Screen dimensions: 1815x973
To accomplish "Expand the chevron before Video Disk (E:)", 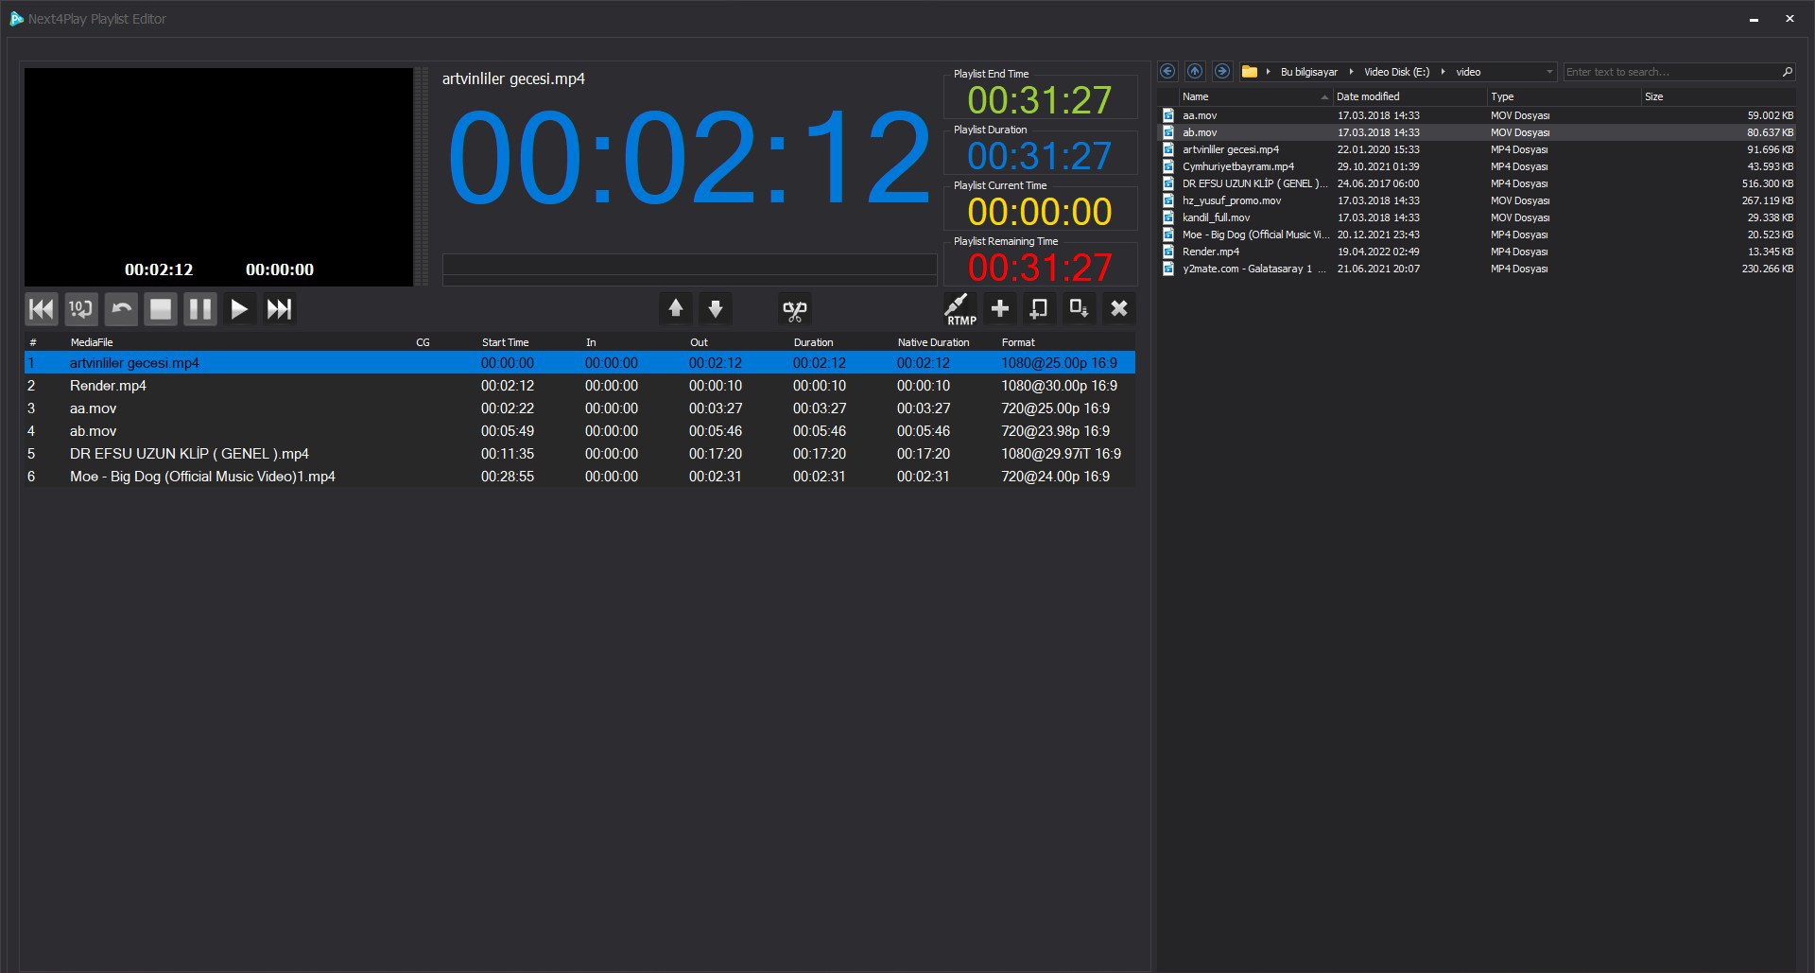I will click(x=1351, y=72).
